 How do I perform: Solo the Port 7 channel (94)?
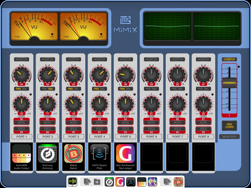click(x=177, y=129)
